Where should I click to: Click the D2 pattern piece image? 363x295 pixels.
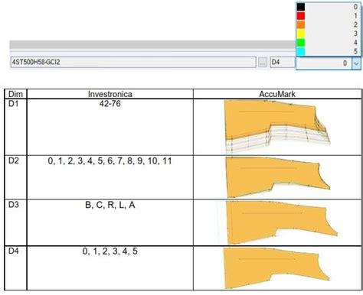[278, 177]
